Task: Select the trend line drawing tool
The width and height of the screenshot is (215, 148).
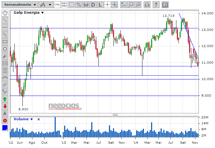Action: tap(5, 20)
